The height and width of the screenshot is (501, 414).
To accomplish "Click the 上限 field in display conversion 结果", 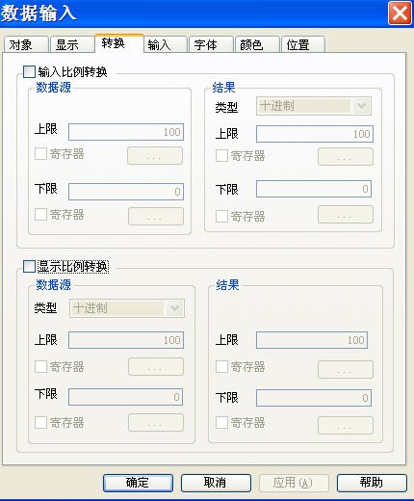I will (x=312, y=340).
